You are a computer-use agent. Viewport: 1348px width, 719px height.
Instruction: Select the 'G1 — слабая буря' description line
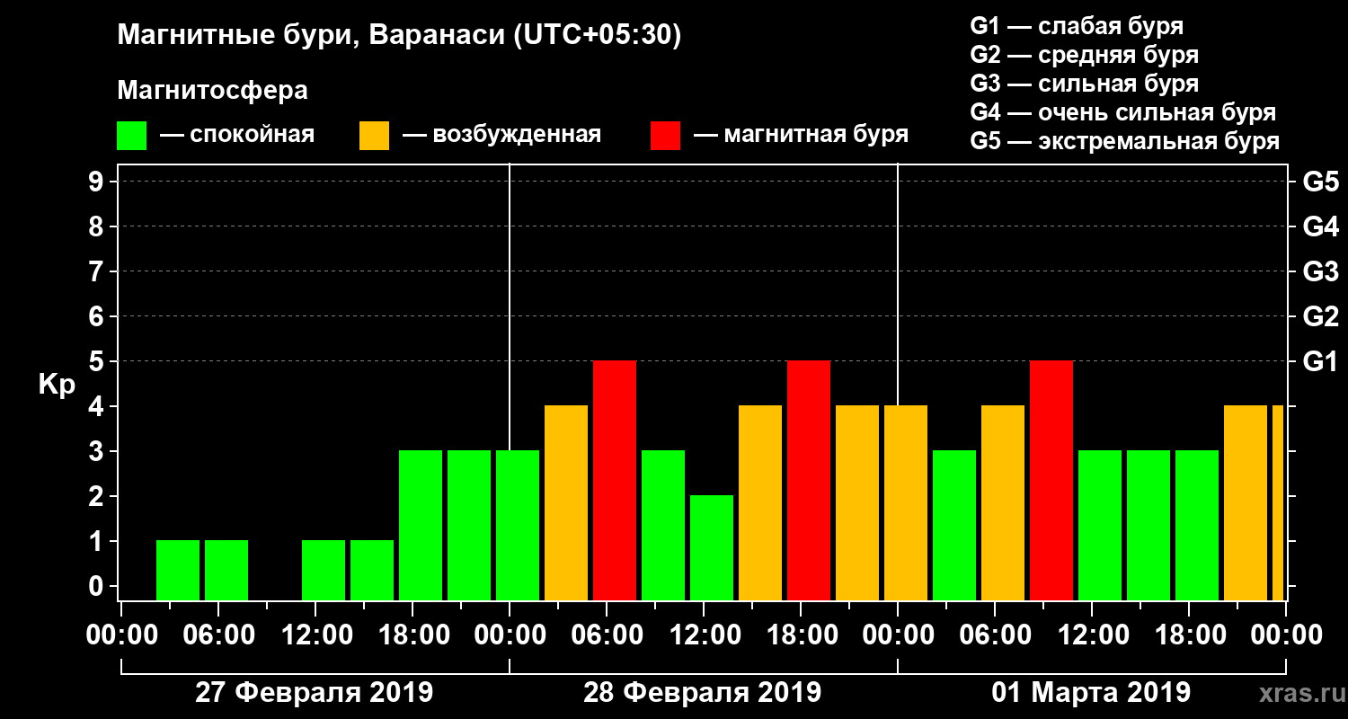tap(1077, 26)
